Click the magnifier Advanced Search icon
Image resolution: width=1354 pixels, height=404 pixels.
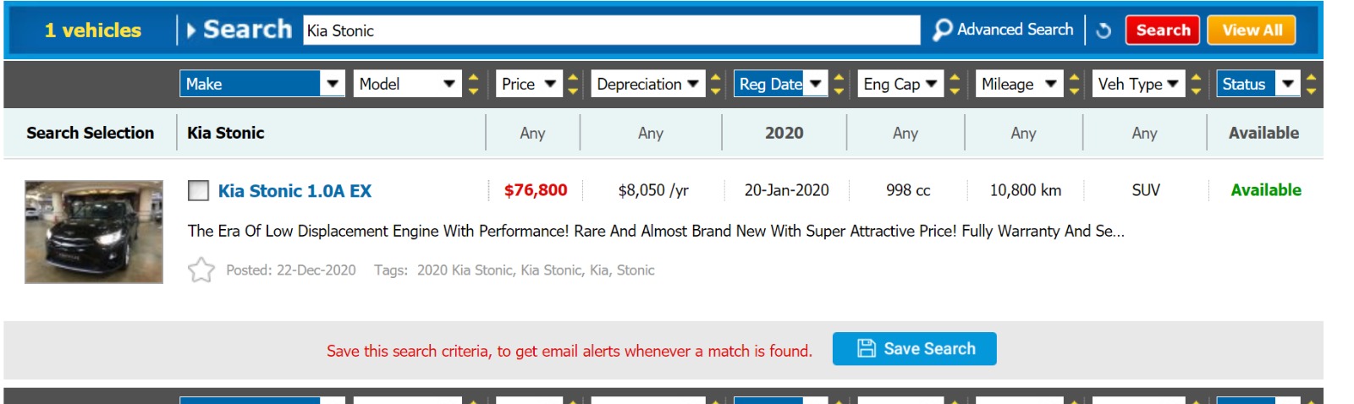(x=942, y=30)
